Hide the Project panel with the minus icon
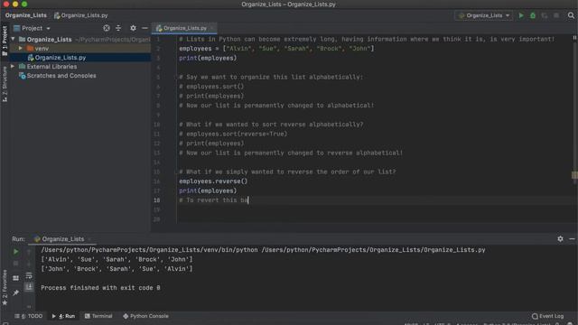578x325 pixels. pos(144,28)
